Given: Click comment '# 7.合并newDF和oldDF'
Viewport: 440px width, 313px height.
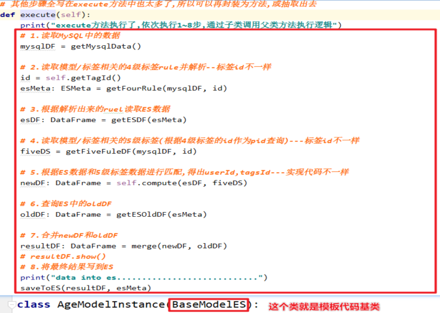Looking at the screenshot, I should tap(69, 235).
